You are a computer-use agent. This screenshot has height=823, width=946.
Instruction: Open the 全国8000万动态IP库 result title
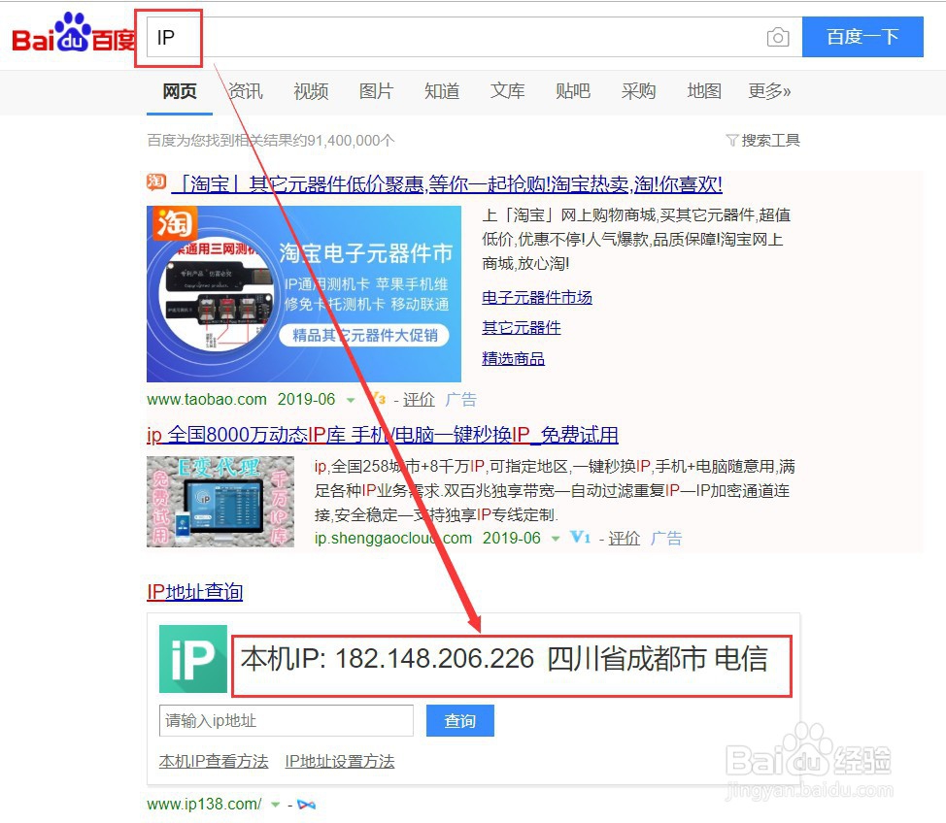pyautogui.click(x=383, y=435)
